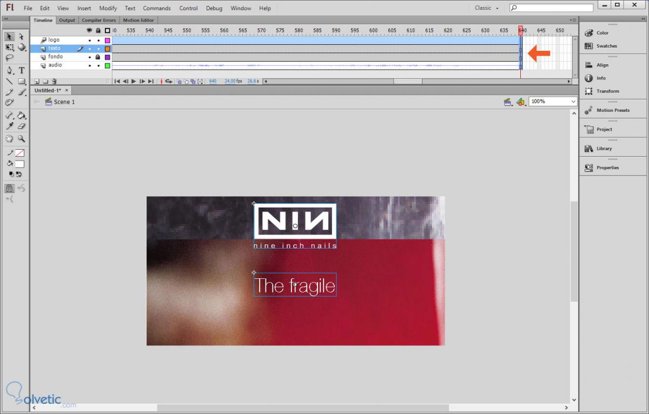Screen dimensions: 649x414
Task: Select the Text tool
Action: [22, 70]
